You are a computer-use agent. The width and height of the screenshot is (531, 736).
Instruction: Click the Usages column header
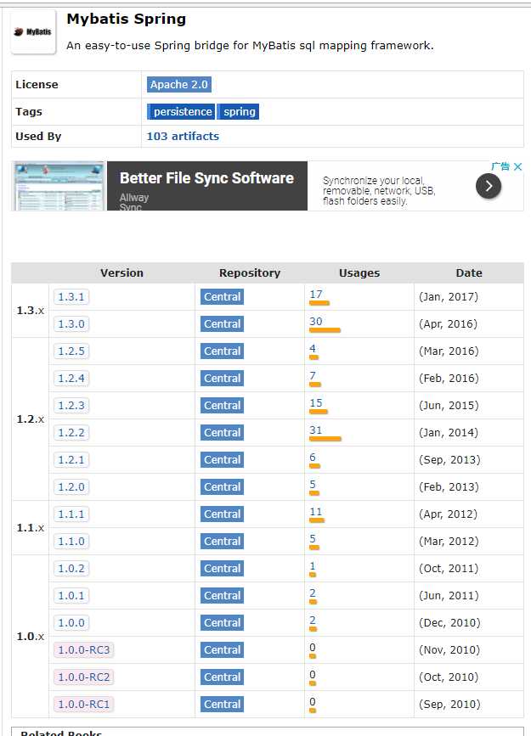[x=359, y=273]
